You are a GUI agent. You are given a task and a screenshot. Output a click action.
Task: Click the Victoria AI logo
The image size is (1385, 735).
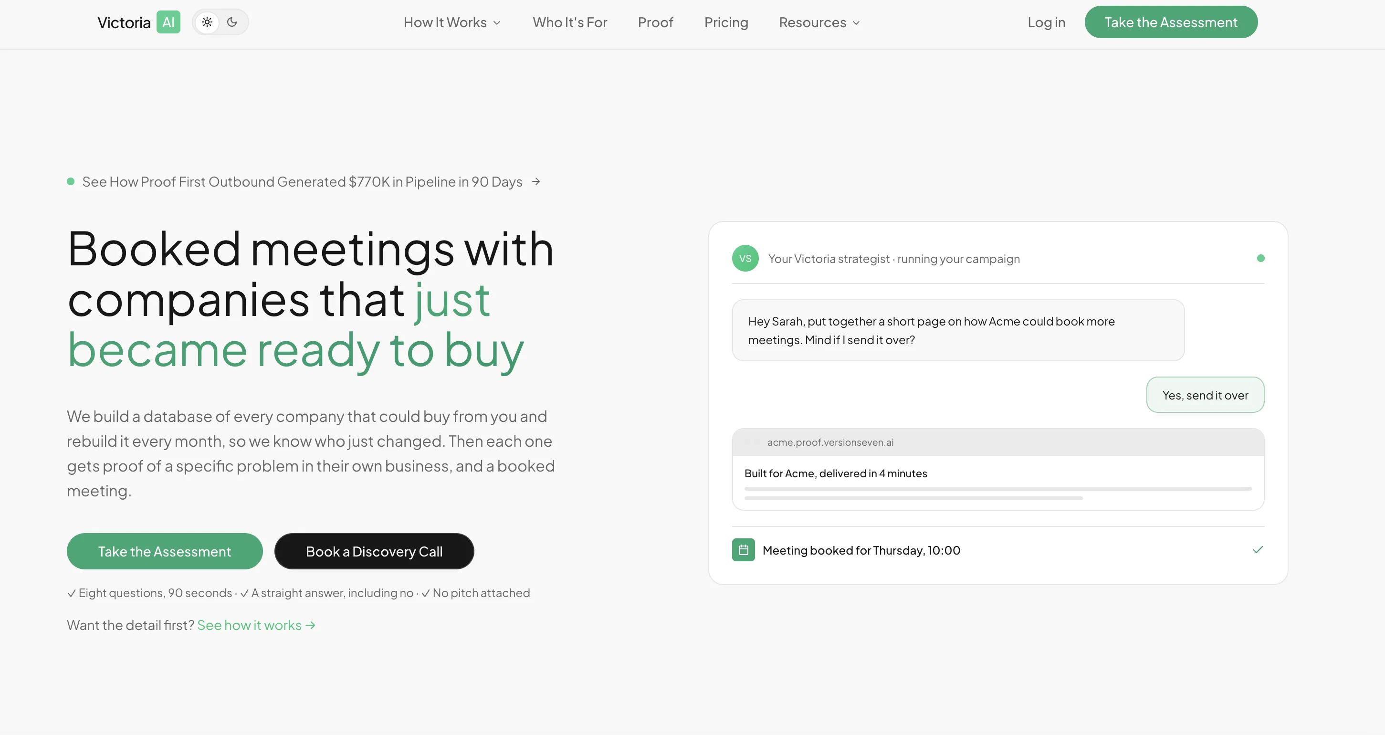point(139,22)
